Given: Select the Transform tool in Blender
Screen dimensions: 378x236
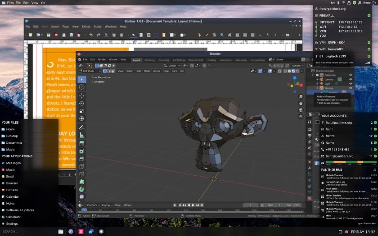Looking at the screenshot, I should click(x=82, y=119).
